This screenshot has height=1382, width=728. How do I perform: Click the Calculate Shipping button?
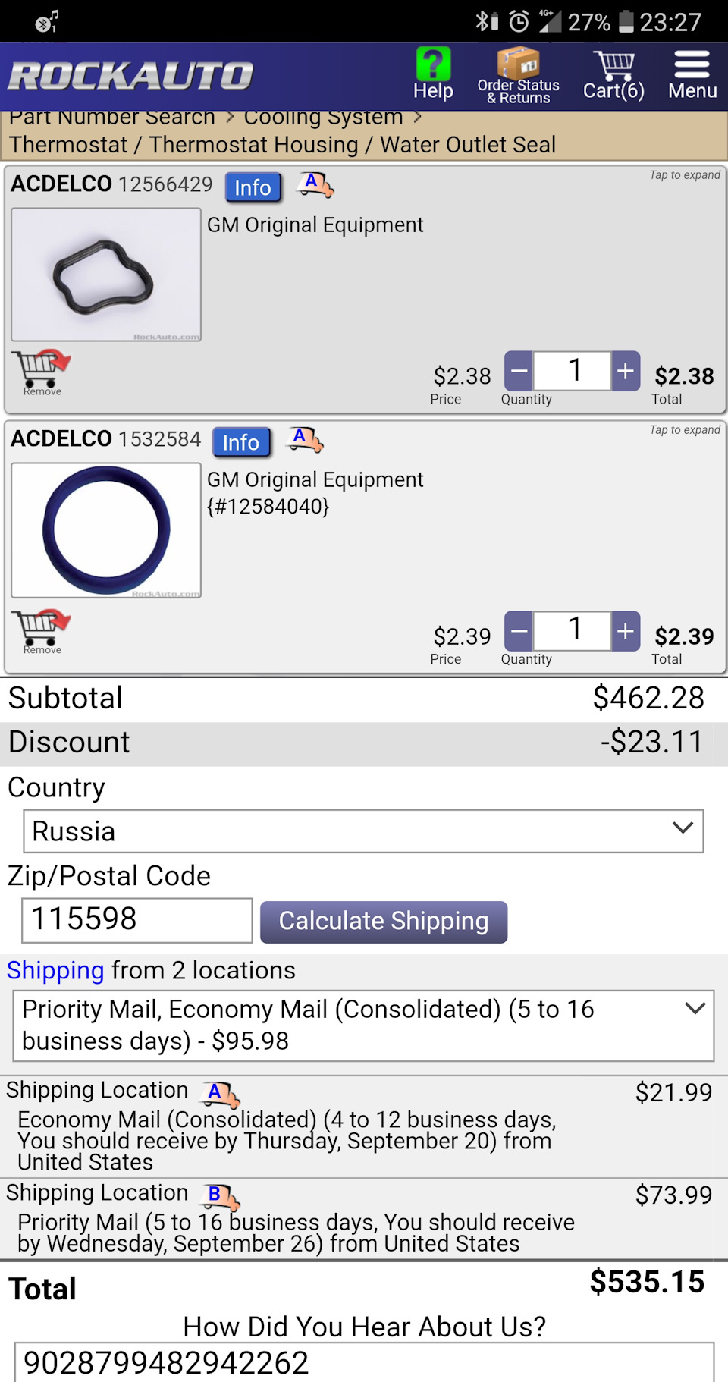click(x=384, y=922)
